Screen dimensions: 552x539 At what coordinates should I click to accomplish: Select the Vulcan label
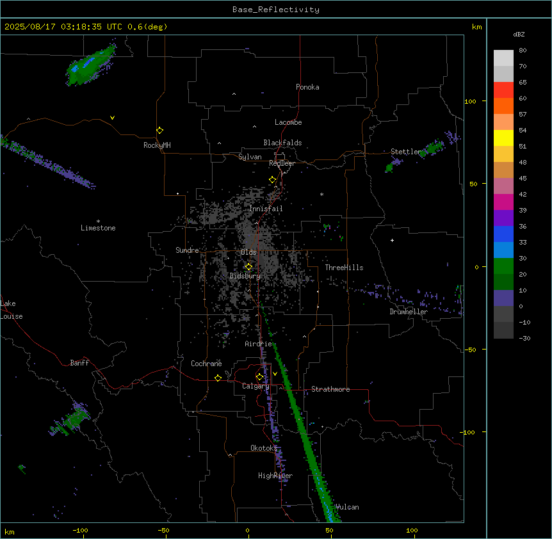348,507
